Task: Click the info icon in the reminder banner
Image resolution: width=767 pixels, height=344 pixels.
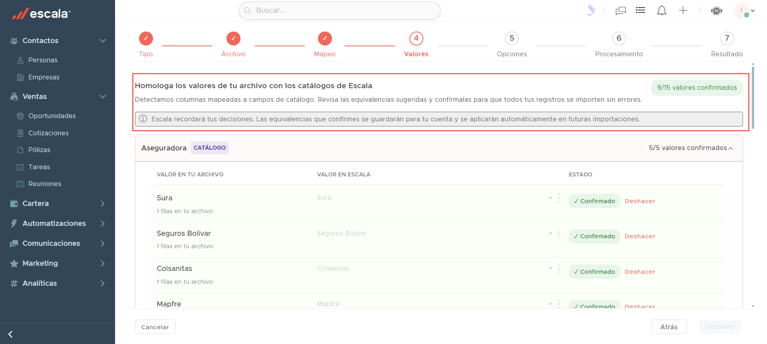Action: click(143, 119)
